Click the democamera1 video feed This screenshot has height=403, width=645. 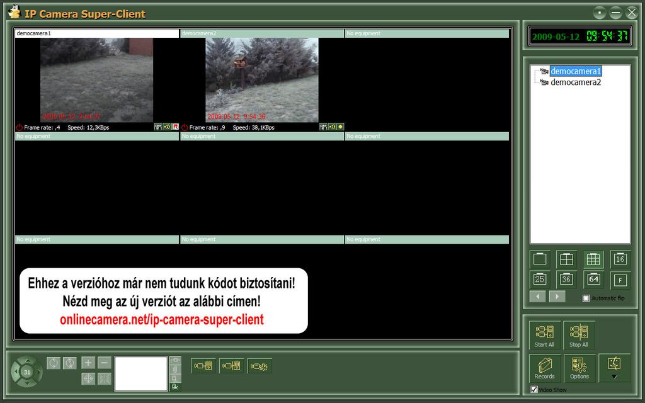pos(96,80)
